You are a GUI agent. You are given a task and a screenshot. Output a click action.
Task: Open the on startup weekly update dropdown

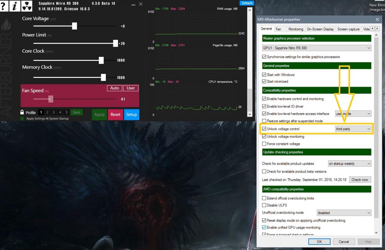350,163
